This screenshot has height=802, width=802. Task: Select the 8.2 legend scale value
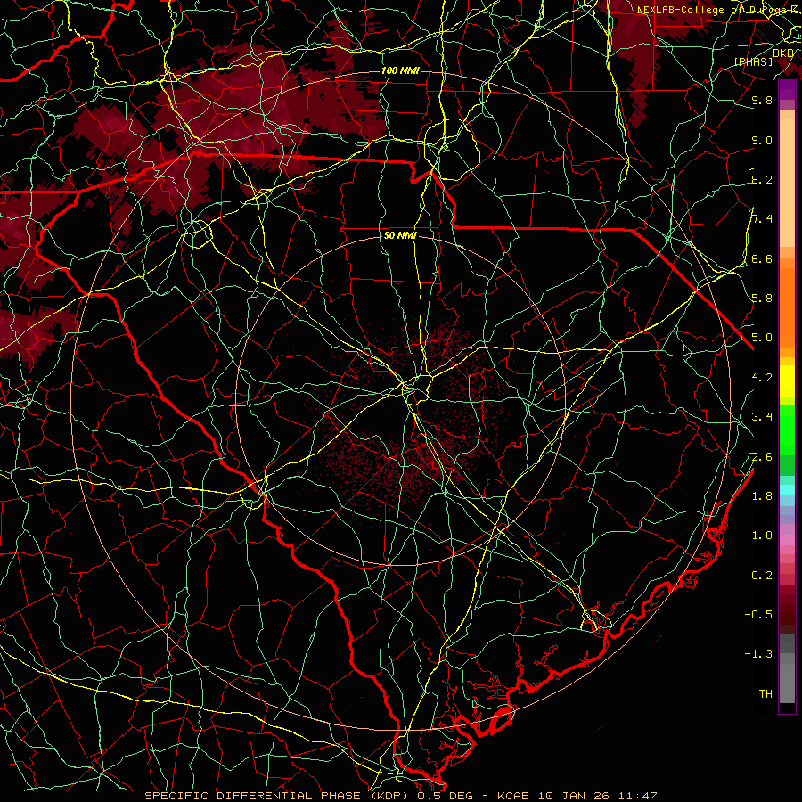point(762,179)
